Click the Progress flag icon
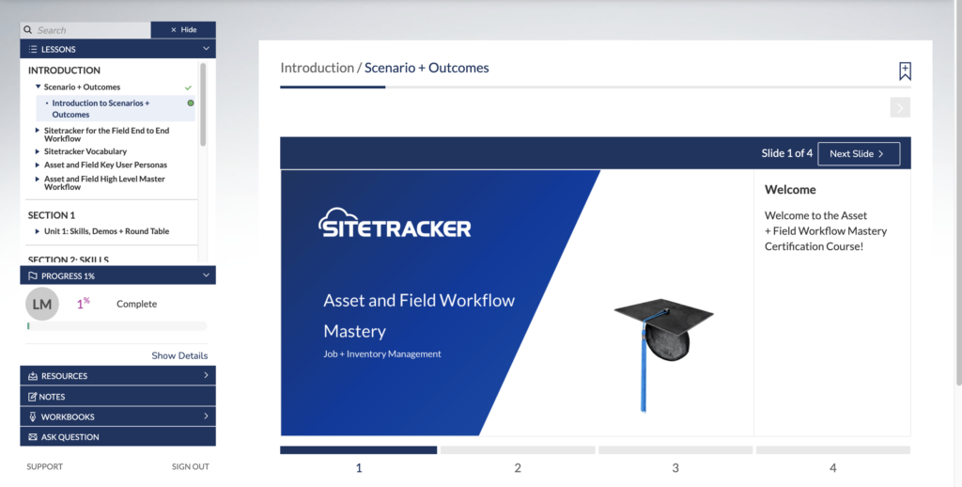 (33, 275)
